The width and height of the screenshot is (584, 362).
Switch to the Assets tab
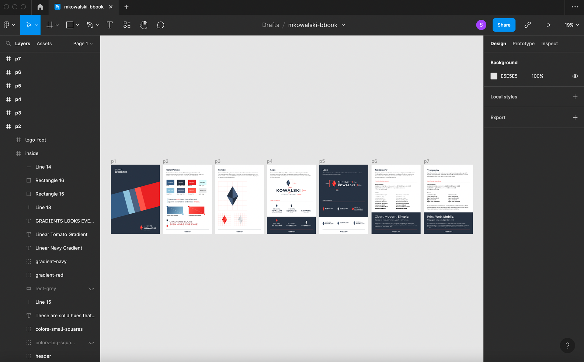(x=44, y=43)
